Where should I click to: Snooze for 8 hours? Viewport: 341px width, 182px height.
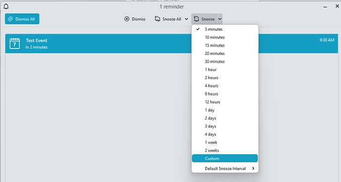click(225, 94)
